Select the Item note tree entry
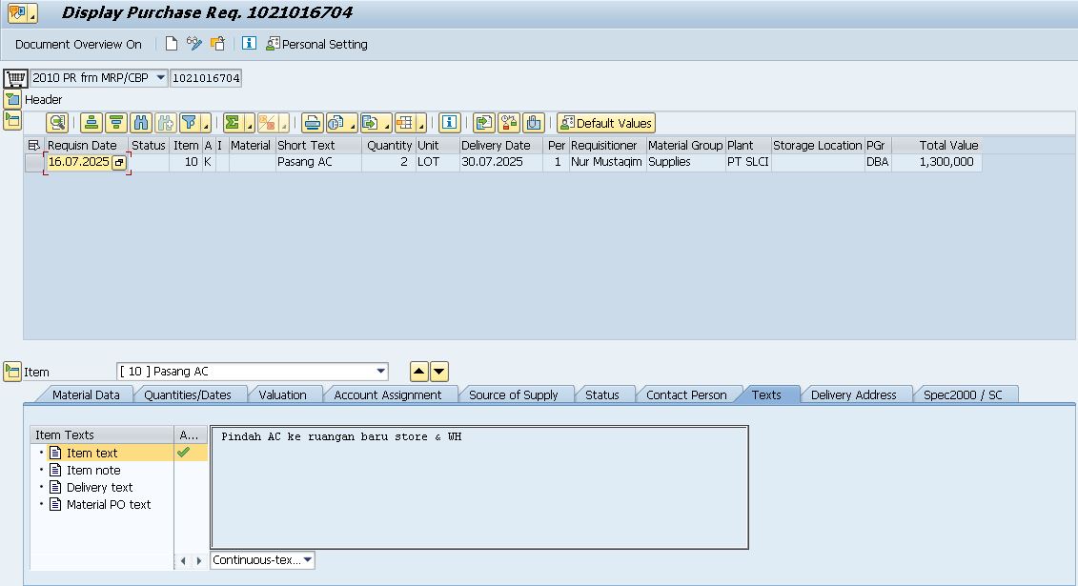The height and width of the screenshot is (586, 1078). 93,470
